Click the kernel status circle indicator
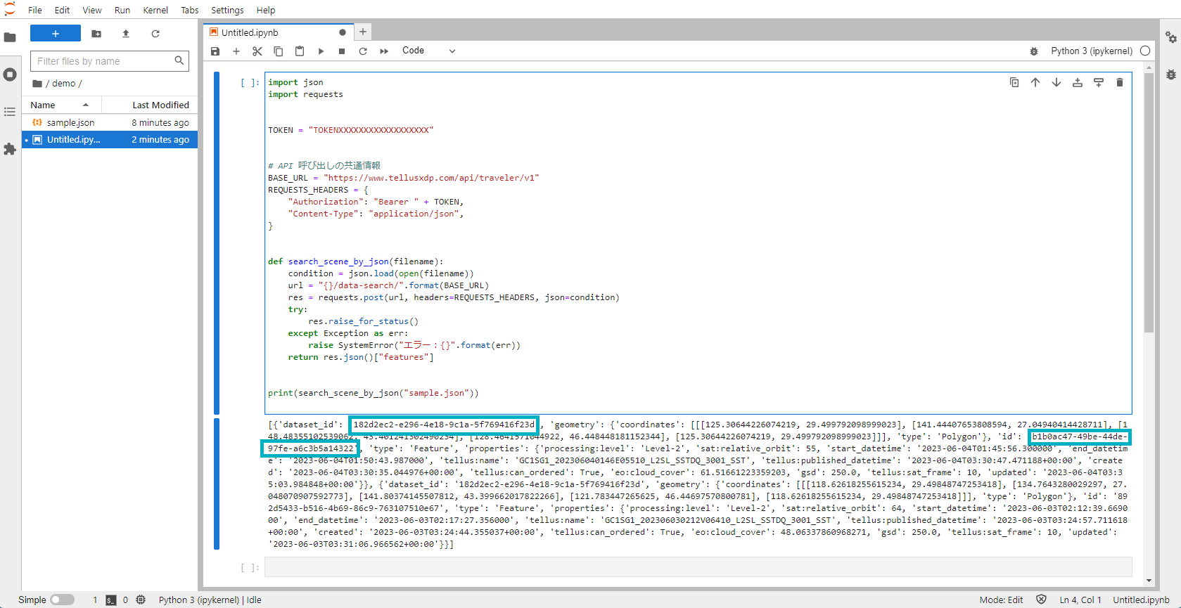Screen dimensions: 1181x608 point(1145,51)
